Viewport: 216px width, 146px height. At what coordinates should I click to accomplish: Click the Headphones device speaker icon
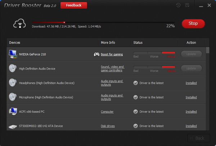pyautogui.click(x=13, y=83)
